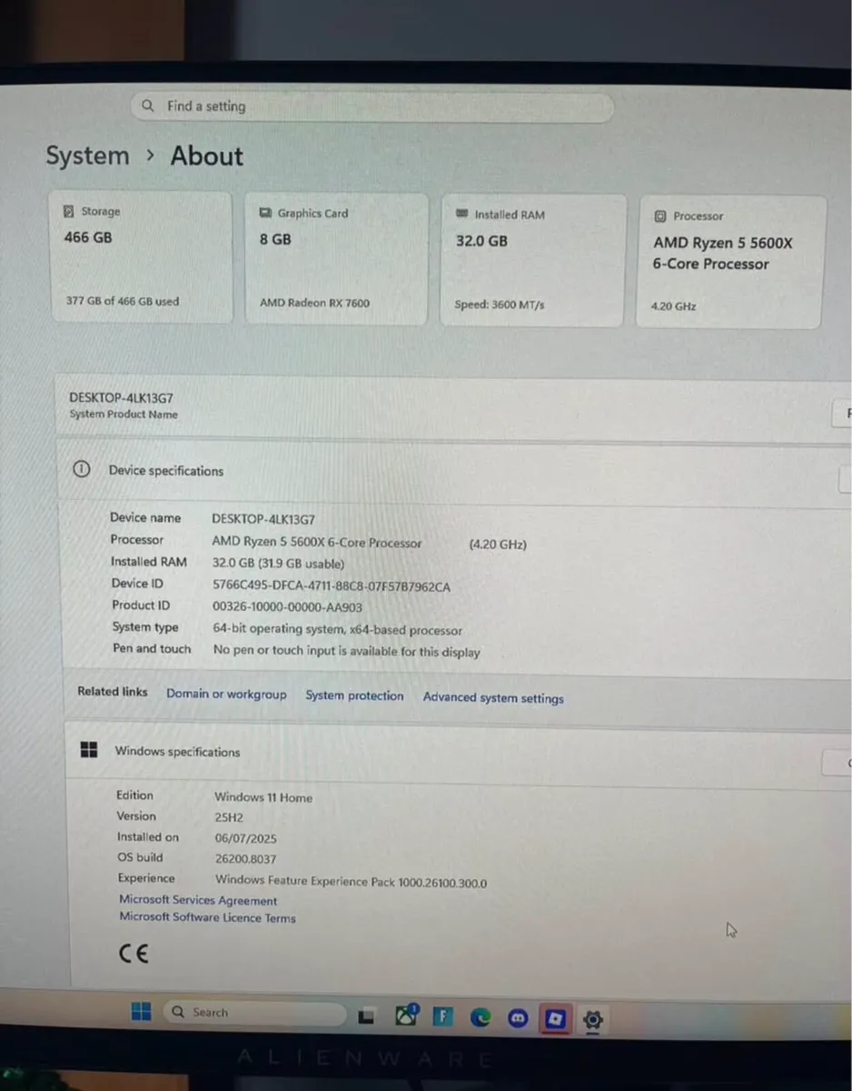The height and width of the screenshot is (1091, 852).
Task: Click the OS build value 26200.8037
Action: 245,858
